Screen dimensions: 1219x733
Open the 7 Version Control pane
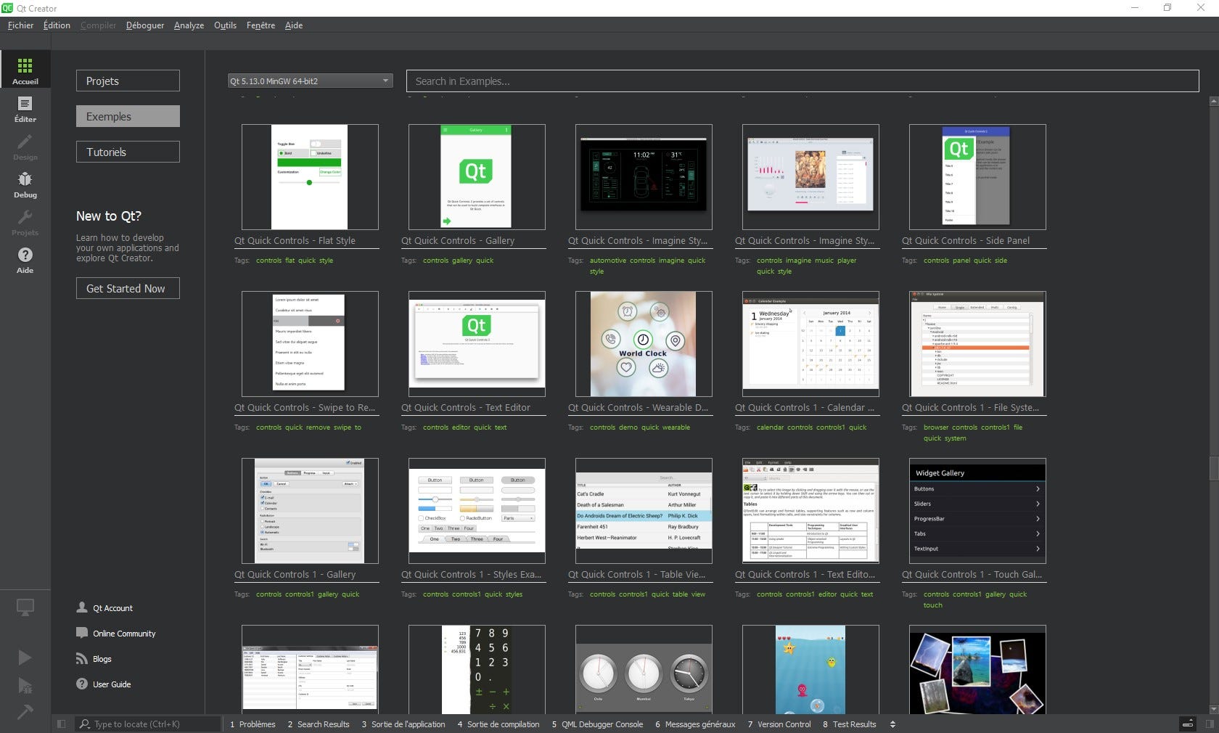[779, 724]
